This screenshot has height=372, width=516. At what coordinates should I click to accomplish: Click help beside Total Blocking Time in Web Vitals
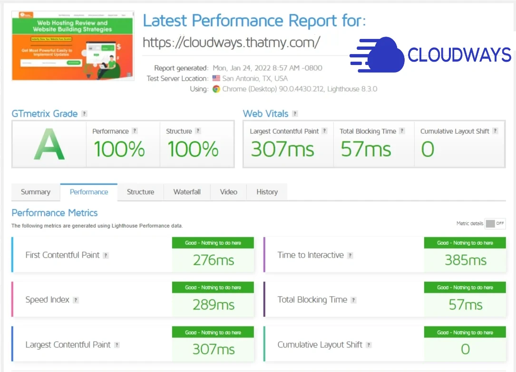tap(401, 131)
